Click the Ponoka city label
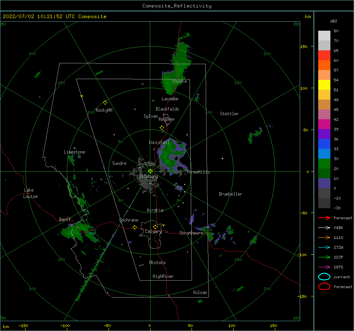354x331 pixels. point(179,81)
